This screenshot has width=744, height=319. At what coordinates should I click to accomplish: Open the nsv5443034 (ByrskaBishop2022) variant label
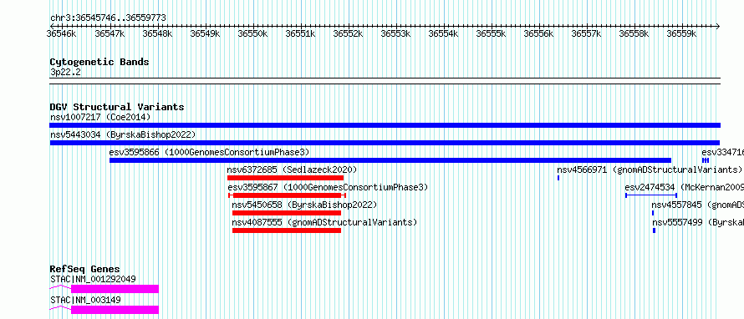tap(122, 134)
